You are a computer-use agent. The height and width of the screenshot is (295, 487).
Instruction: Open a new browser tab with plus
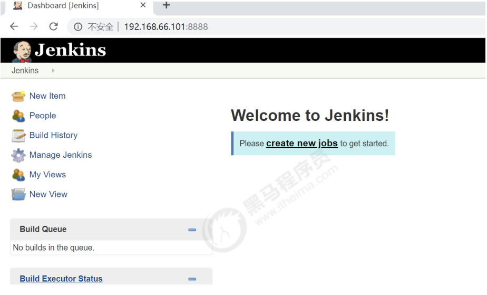[166, 5]
